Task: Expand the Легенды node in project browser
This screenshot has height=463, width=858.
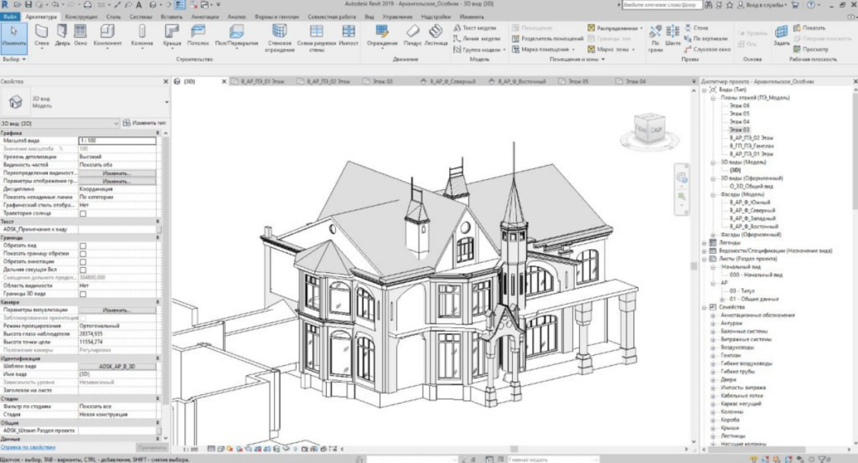Action: (705, 243)
